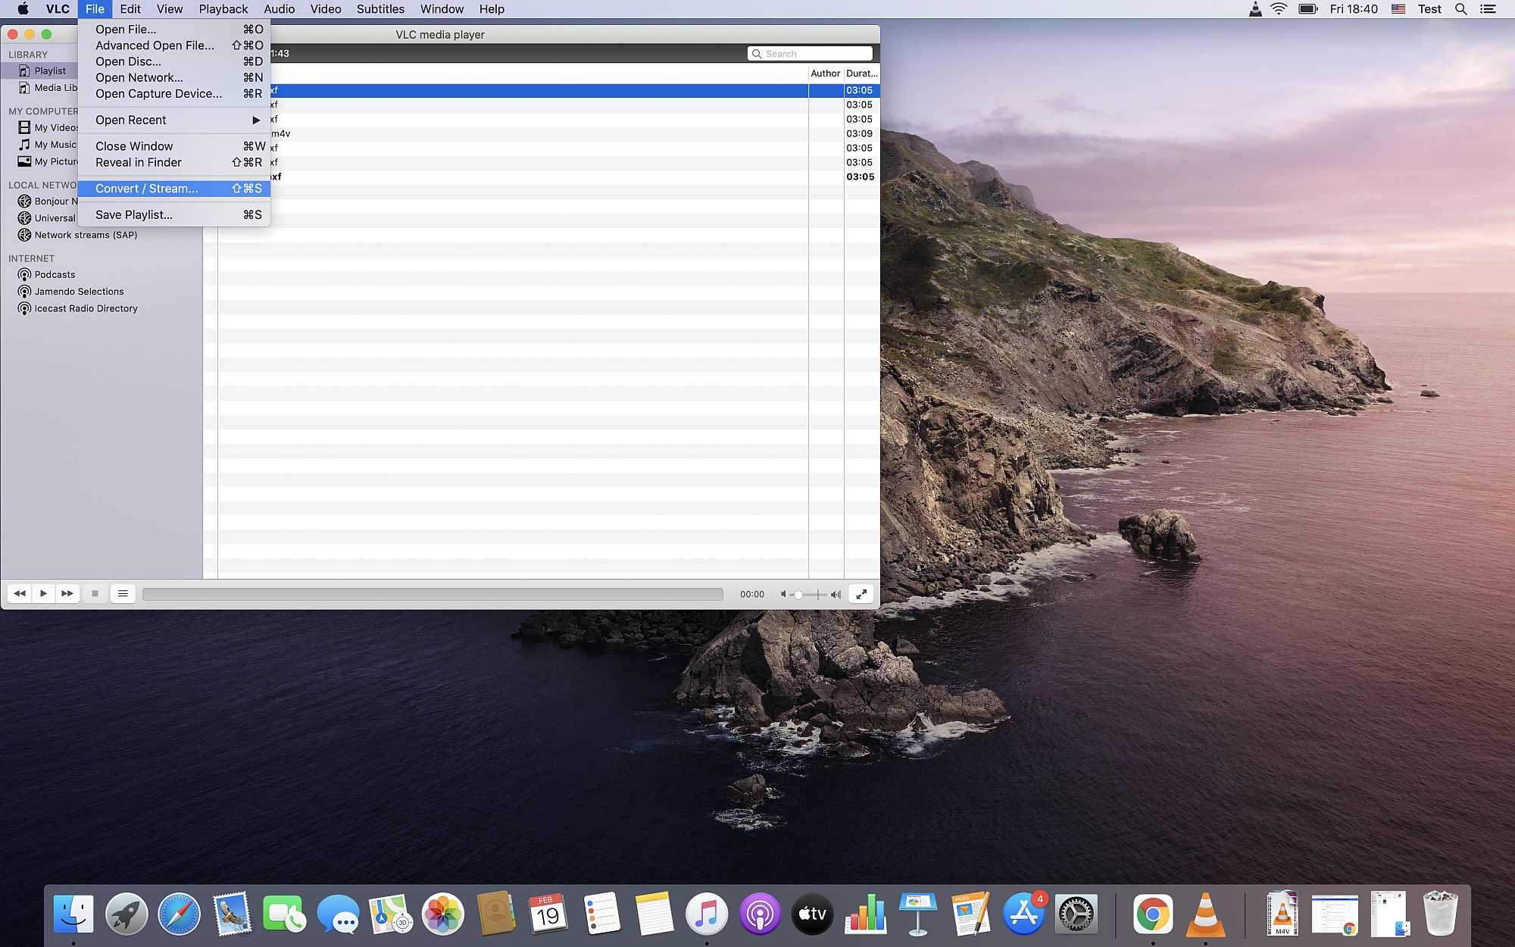Screen dimensions: 1515x947
Task: Click VLC cone icon in Dock
Action: pos(1205,914)
